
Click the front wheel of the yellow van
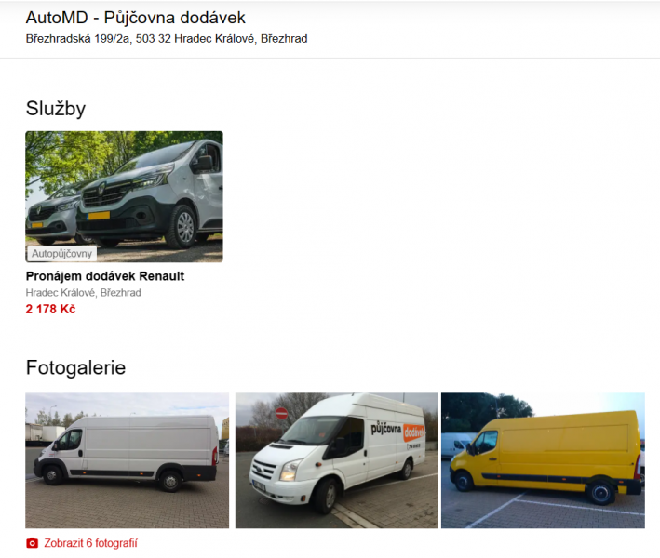click(x=464, y=482)
